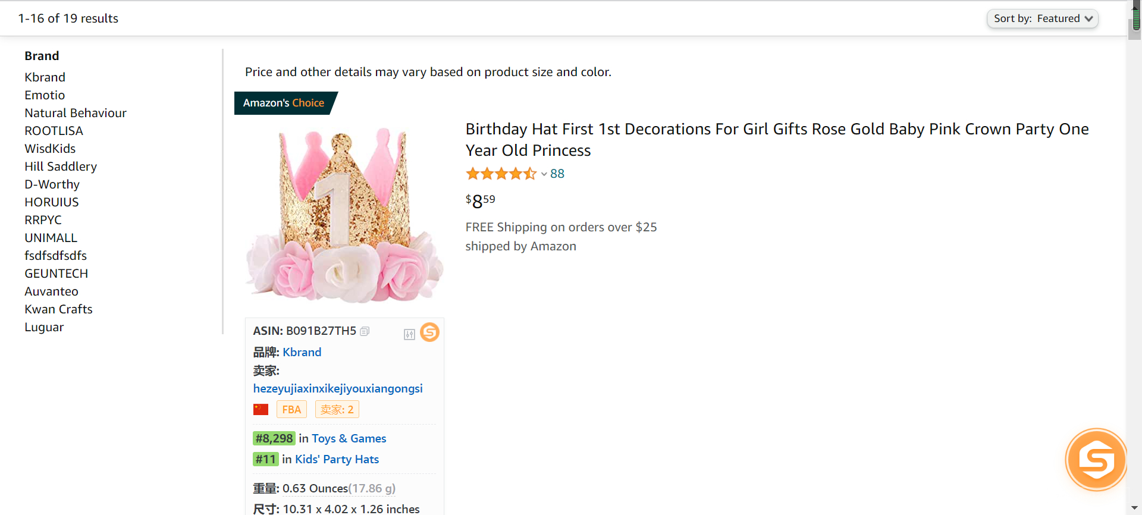Viewport: 1142px width, 515px height.
Task: Open the floating orange extension button
Action: coord(1096,459)
